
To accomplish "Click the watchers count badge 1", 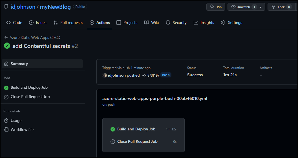I will (x=254, y=7).
